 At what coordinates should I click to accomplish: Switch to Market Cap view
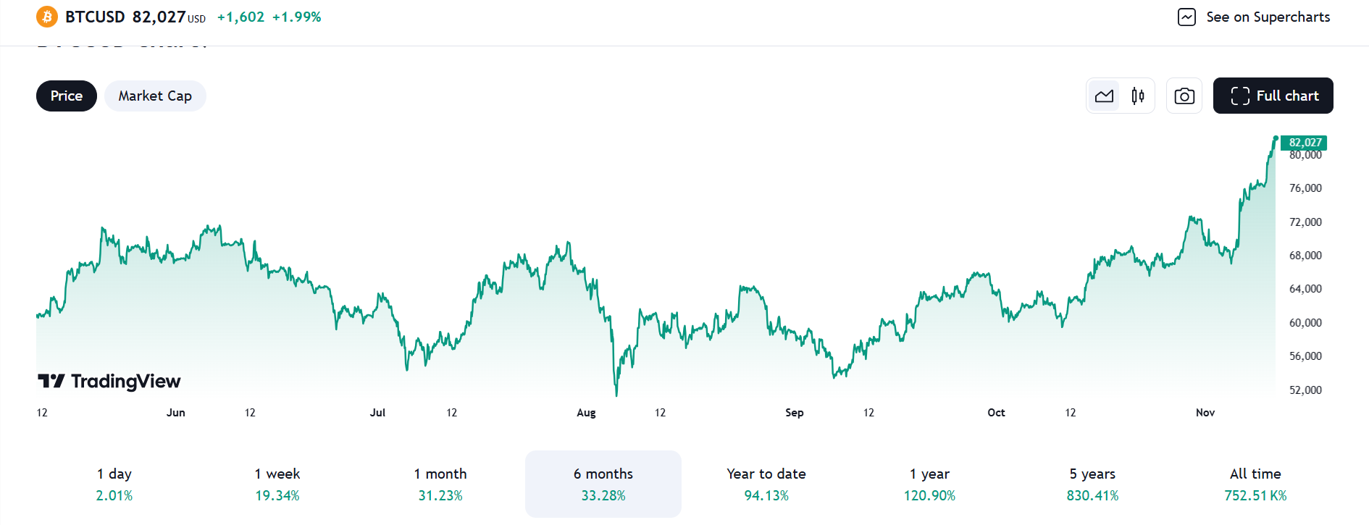(155, 96)
